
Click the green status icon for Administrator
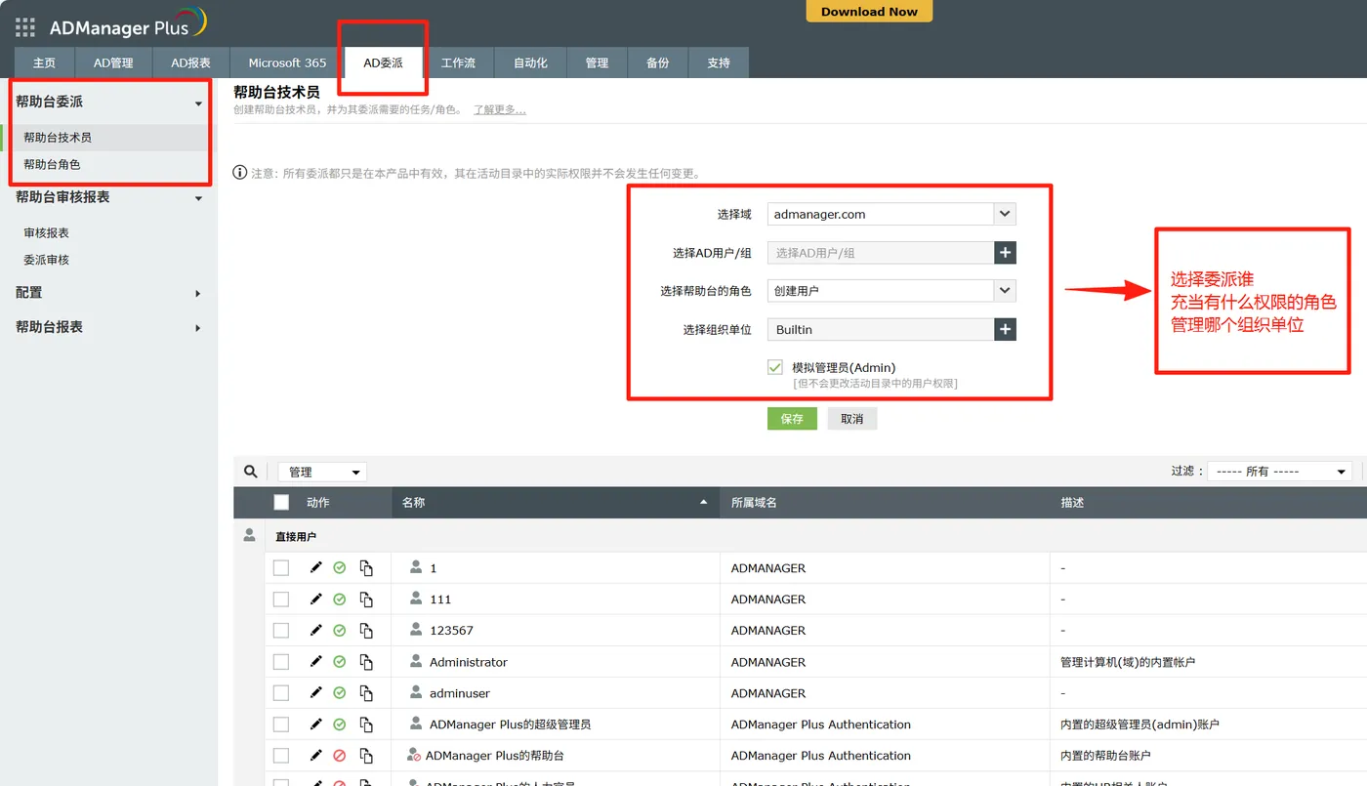click(x=340, y=661)
